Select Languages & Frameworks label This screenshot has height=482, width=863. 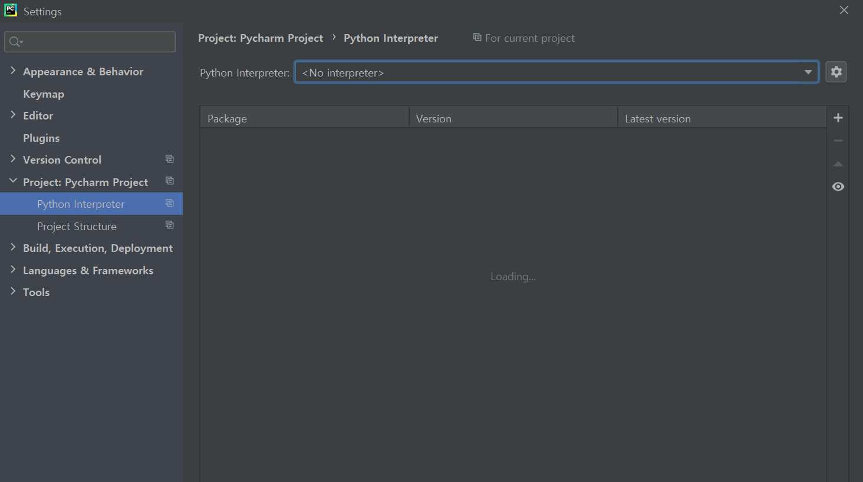[88, 271]
